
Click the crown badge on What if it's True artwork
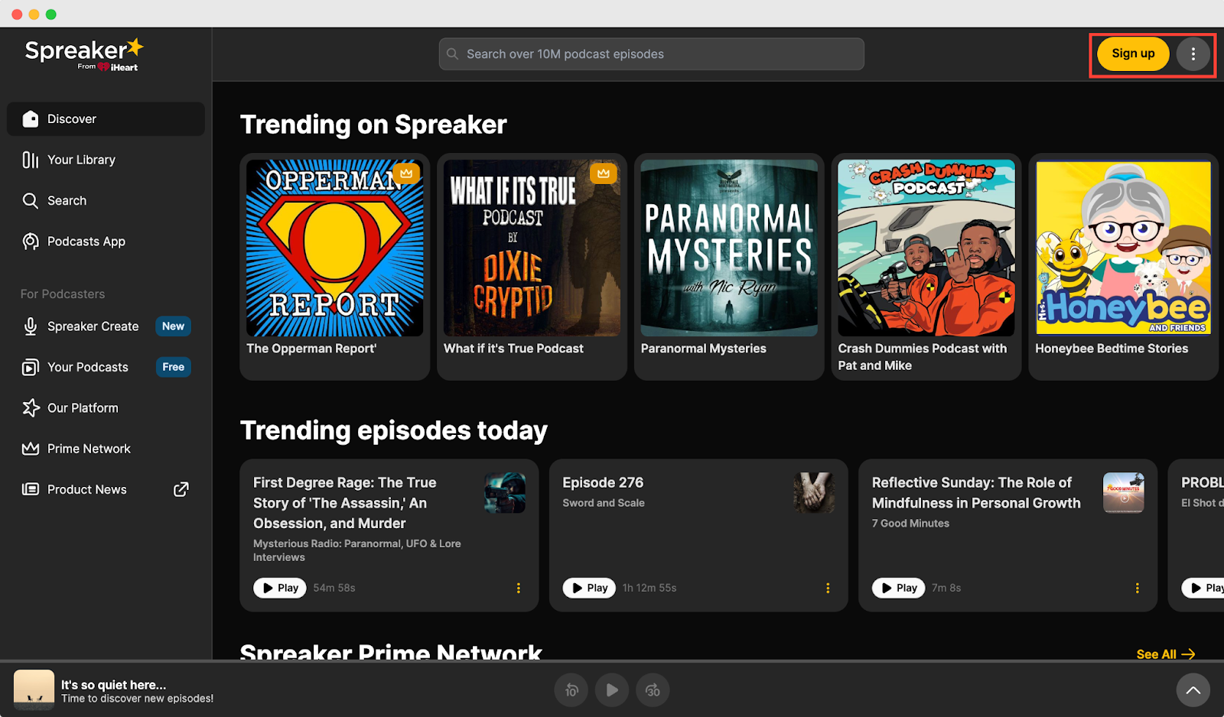(604, 174)
